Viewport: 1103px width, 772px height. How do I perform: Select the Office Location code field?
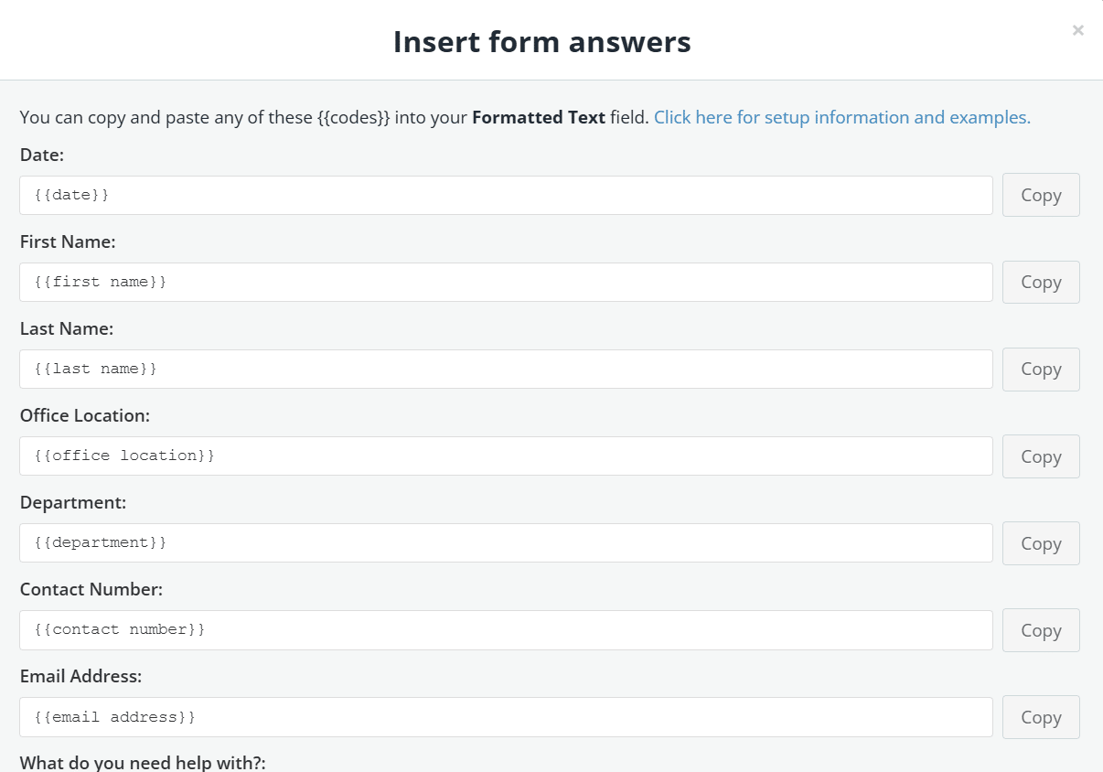pyautogui.click(x=506, y=456)
